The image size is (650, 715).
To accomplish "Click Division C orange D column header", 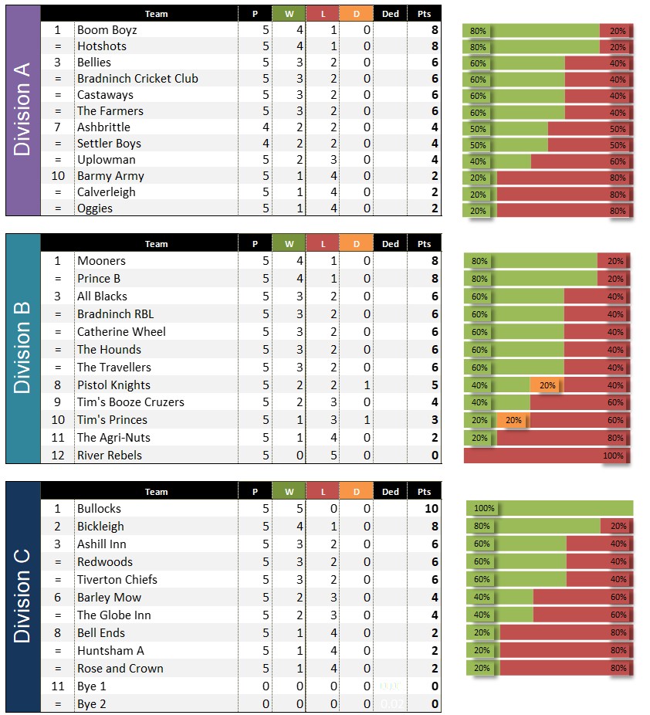I will [x=355, y=492].
